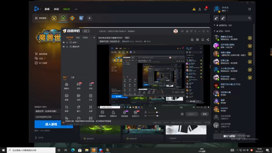Click the modify button beside stream title
The height and width of the screenshot is (153, 272).
click(x=127, y=38)
